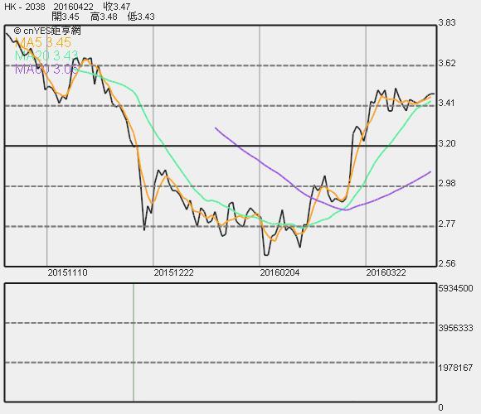The image size is (481, 414).
Task: Click the cnYES copyright watermark
Action: (x=47, y=31)
